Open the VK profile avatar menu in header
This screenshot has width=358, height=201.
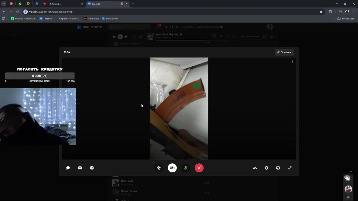271,27
